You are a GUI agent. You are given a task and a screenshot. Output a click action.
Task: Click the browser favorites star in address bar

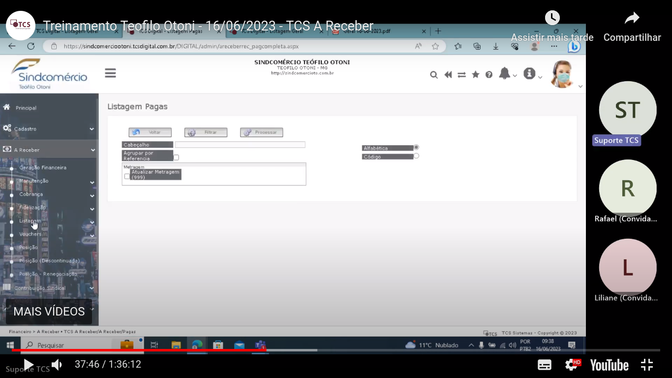tap(435, 46)
